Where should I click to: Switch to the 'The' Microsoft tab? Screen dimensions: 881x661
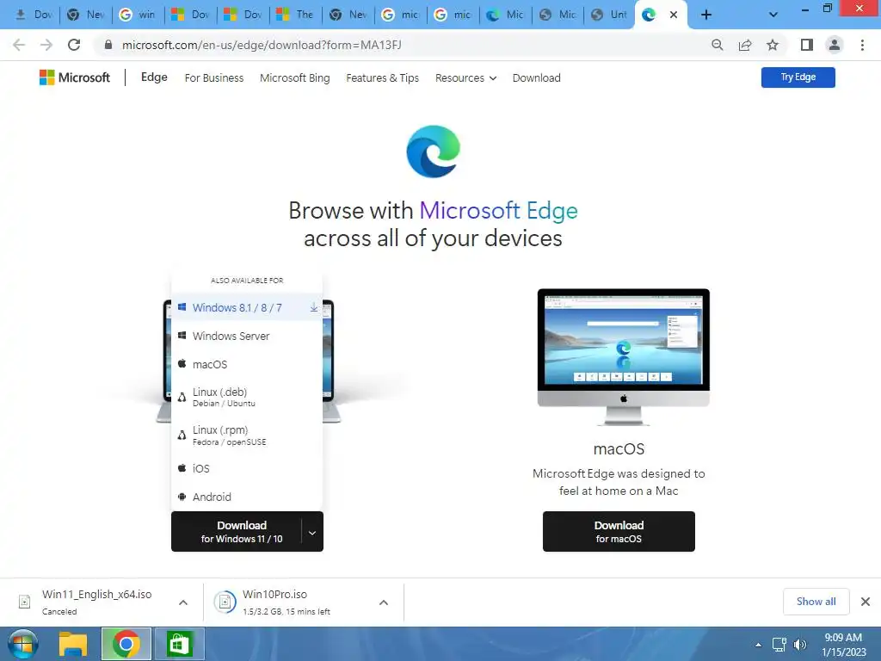click(296, 15)
